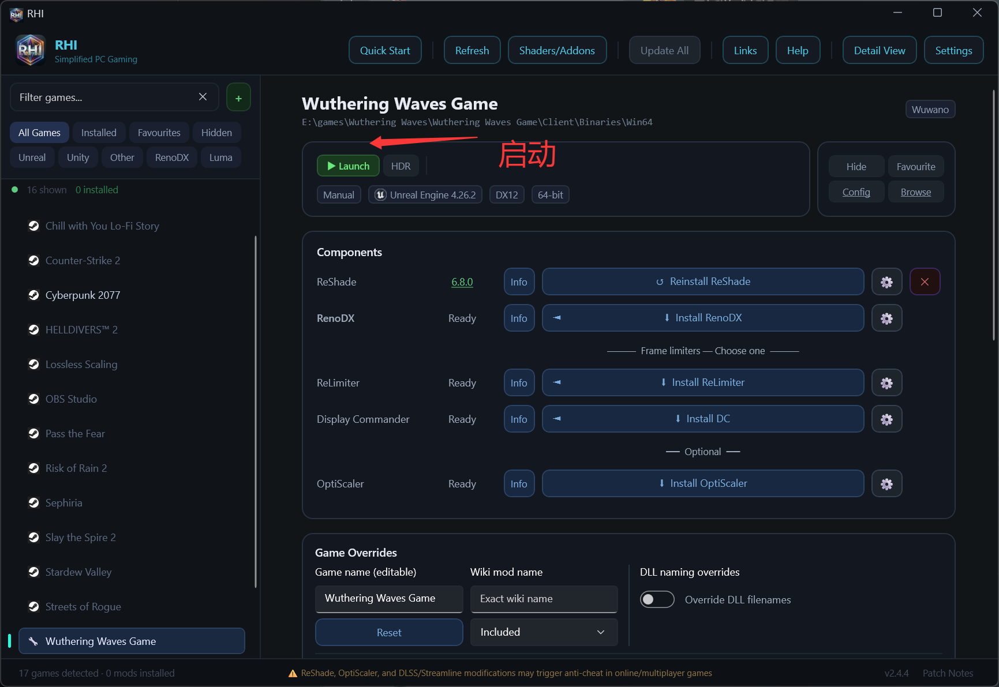Click the anti-cheat warning triangle icon
This screenshot has width=999, height=687.
tap(293, 674)
